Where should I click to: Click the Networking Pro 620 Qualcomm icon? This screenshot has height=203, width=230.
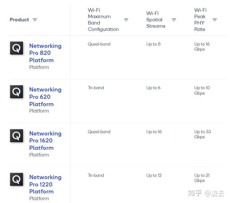pyautogui.click(x=16, y=92)
